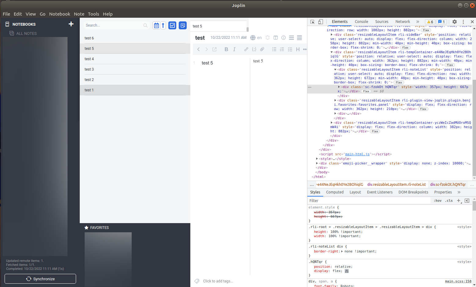Insert checkbox list in editor

(290, 49)
